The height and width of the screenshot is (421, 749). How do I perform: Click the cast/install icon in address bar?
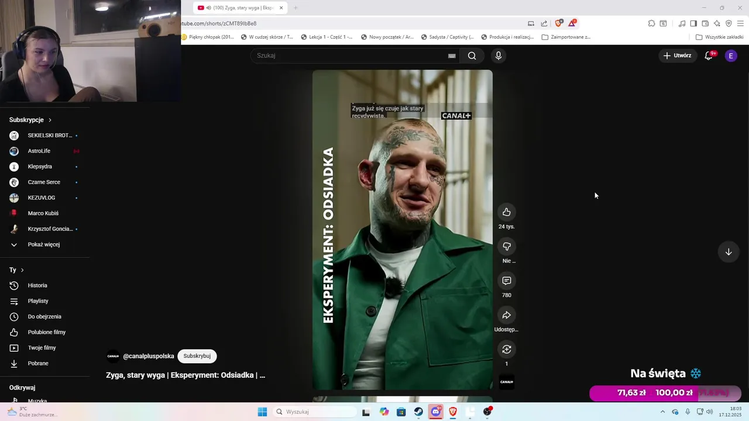531,23
